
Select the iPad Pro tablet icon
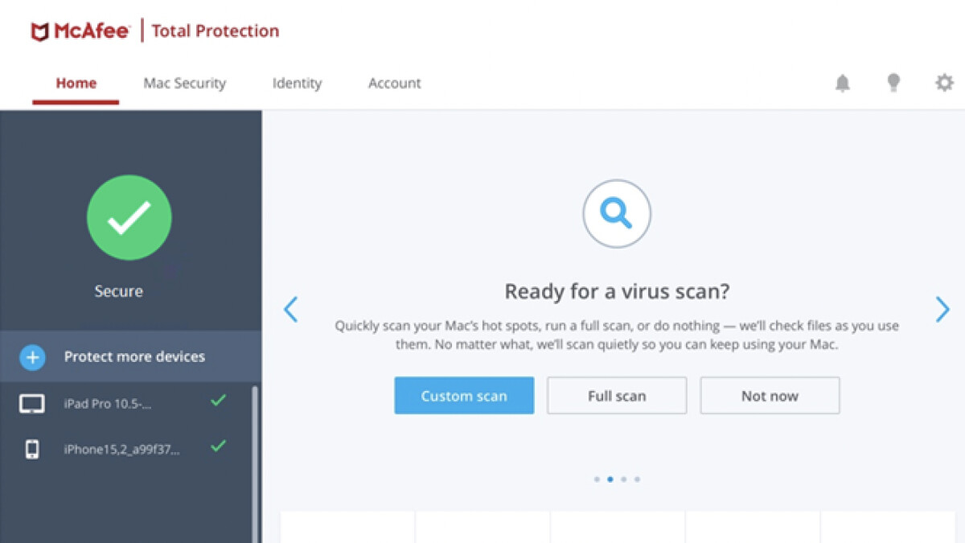[x=32, y=403]
